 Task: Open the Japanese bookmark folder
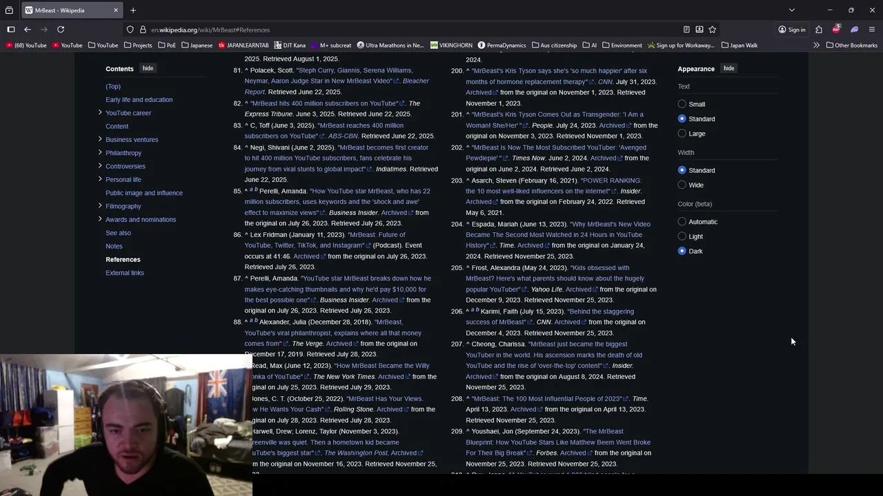[197, 45]
